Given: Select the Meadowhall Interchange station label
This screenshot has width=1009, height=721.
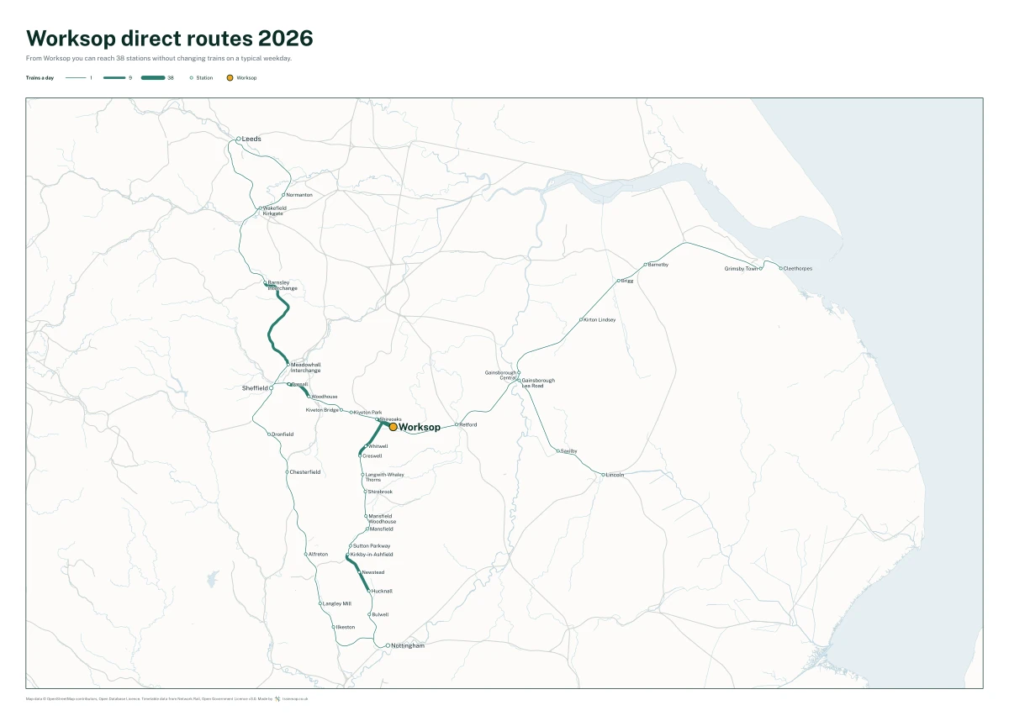Looking at the screenshot, I should 305,368.
